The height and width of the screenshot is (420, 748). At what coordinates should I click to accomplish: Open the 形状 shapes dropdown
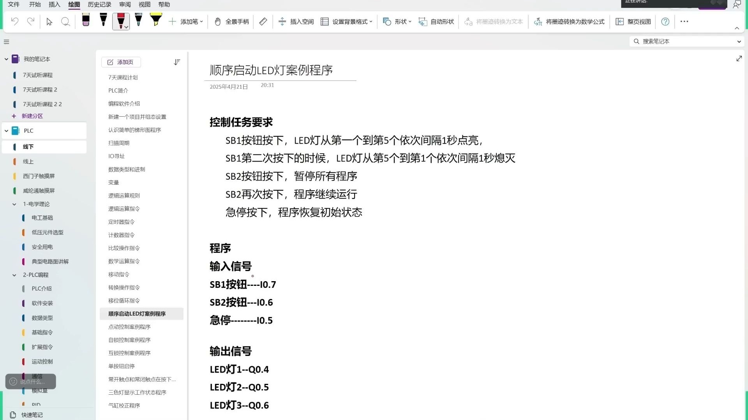397,22
